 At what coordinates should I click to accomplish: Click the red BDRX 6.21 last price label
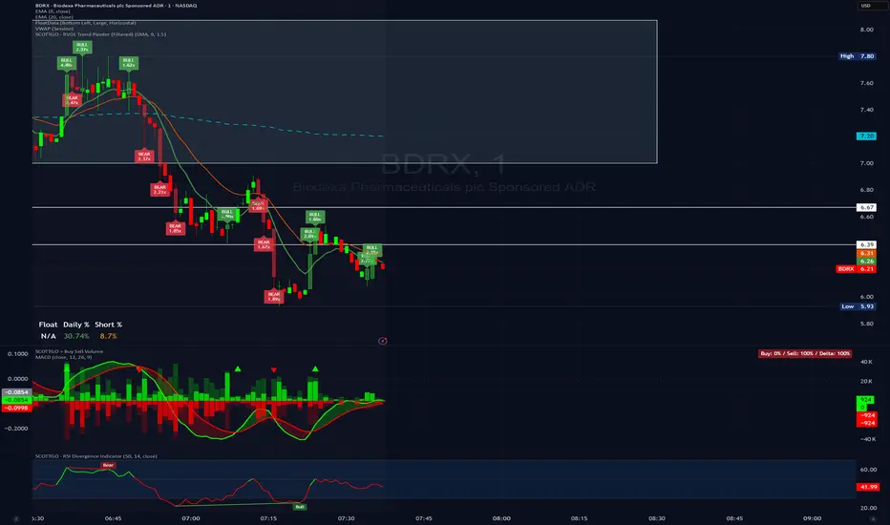[x=856, y=269]
